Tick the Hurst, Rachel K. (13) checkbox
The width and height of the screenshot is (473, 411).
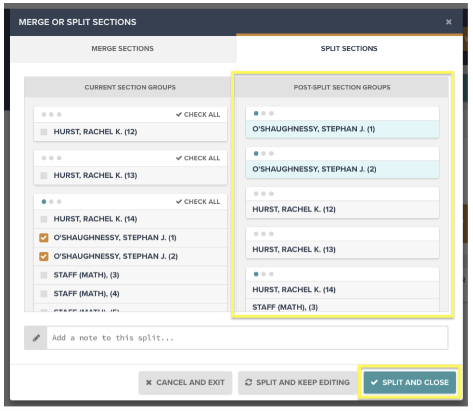coord(44,175)
